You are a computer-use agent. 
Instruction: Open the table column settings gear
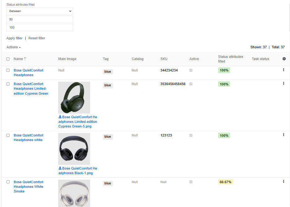click(284, 59)
